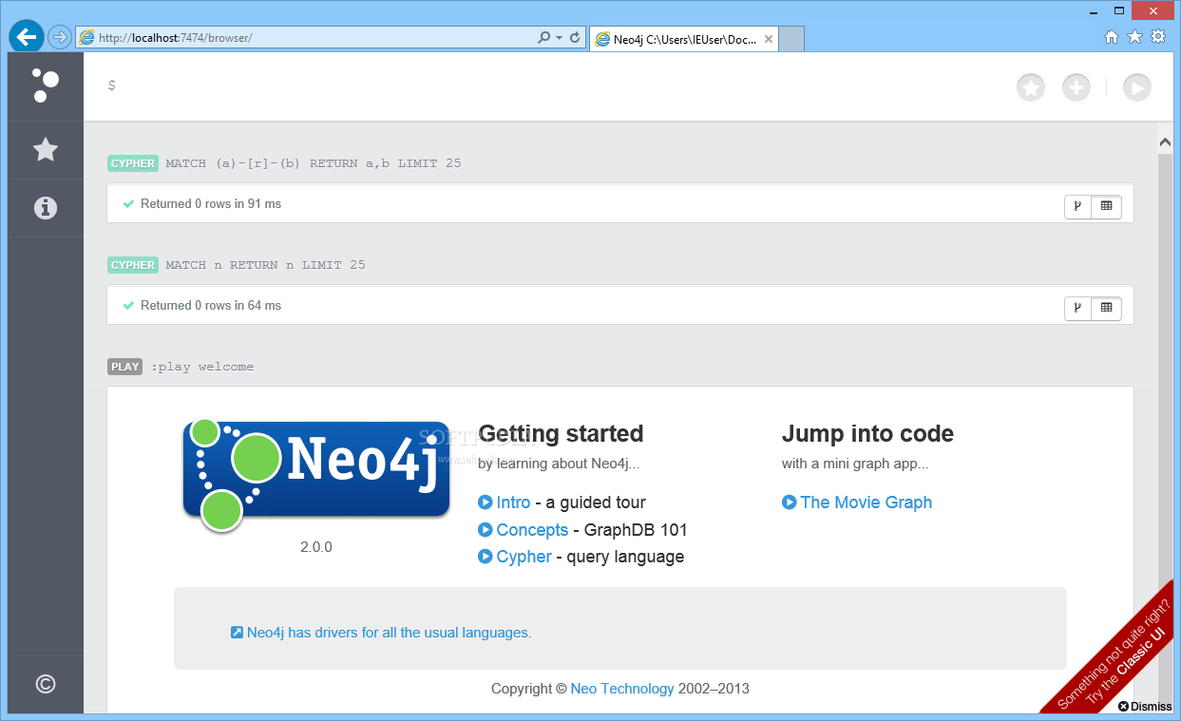
Task: Open the Favorites star in the left sidebar
Action: click(x=45, y=149)
